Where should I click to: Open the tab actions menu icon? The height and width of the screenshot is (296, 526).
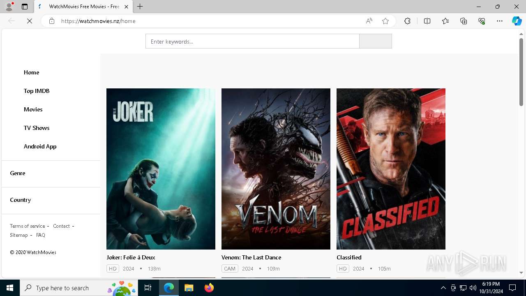tap(25, 7)
